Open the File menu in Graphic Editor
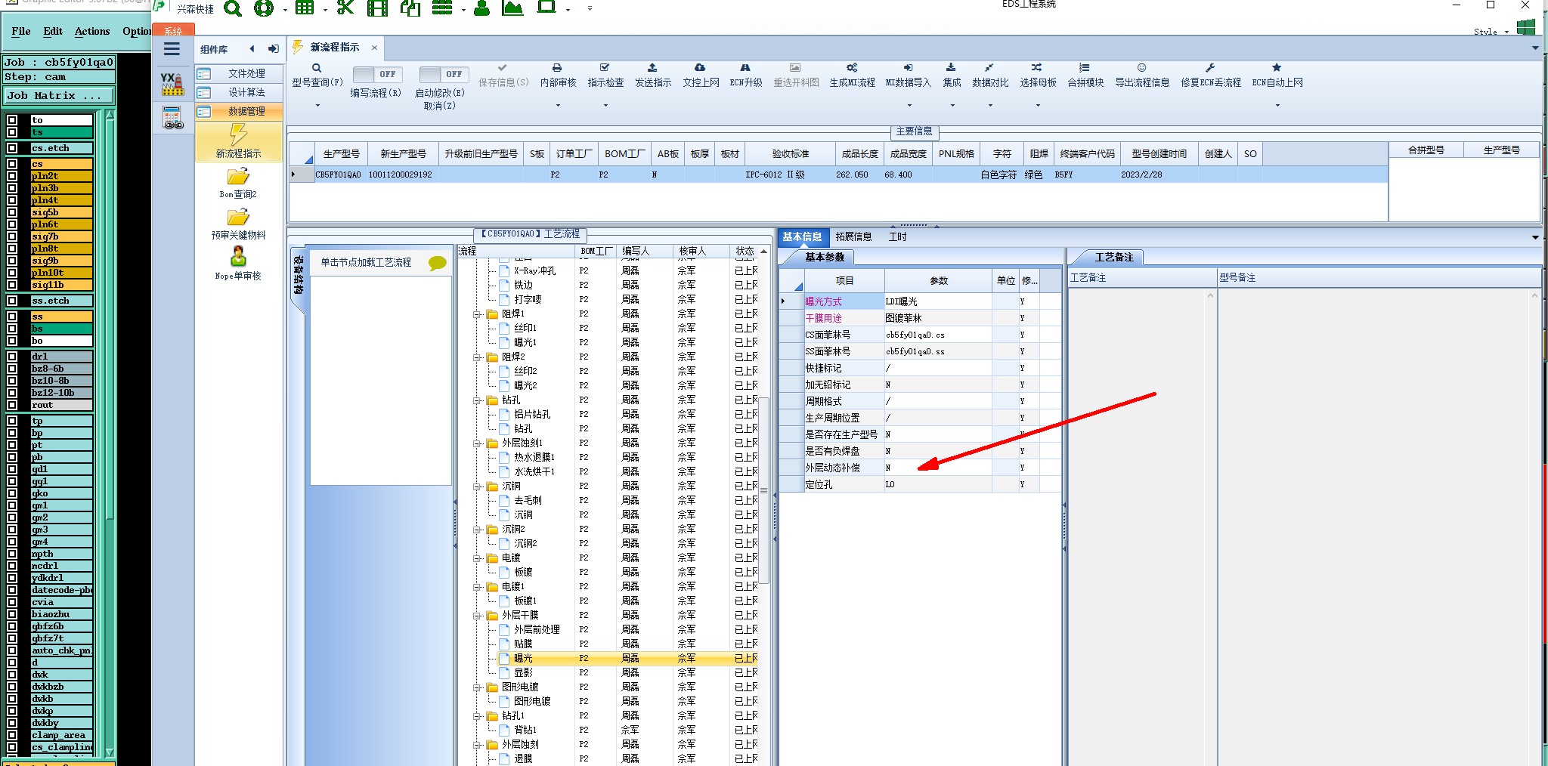 point(21,31)
